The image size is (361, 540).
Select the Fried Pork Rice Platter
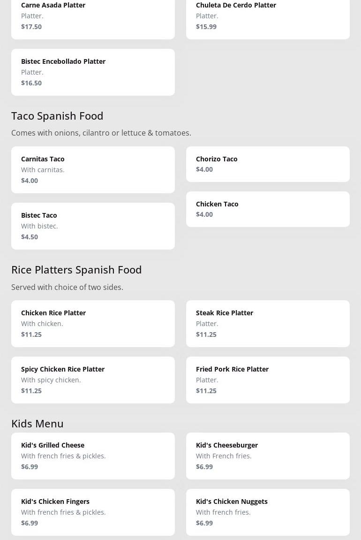(268, 380)
